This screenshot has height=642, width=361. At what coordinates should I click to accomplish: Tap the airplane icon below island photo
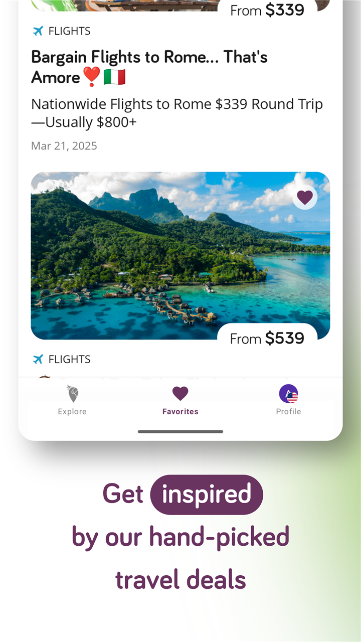tap(38, 359)
